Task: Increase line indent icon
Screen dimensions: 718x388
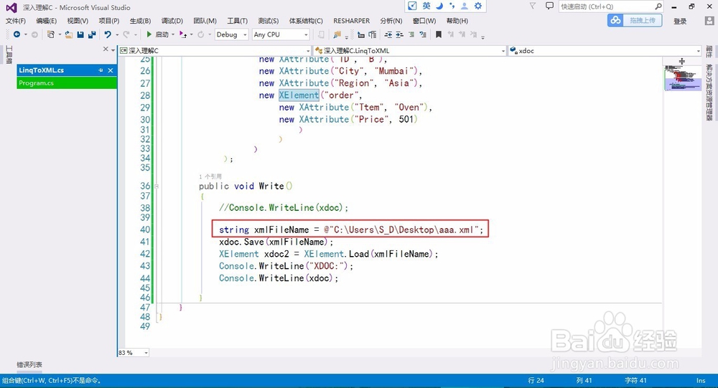Action: coord(399,34)
